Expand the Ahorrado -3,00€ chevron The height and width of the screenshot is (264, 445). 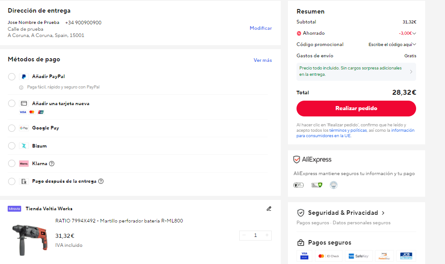point(414,33)
